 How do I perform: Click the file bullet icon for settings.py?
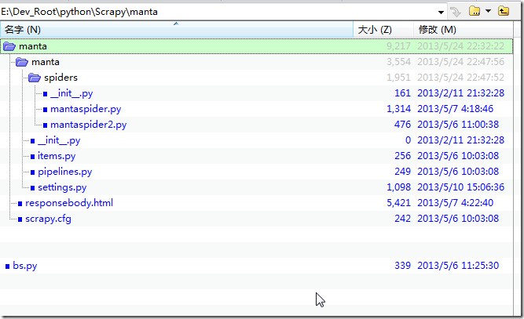[x=32, y=188]
